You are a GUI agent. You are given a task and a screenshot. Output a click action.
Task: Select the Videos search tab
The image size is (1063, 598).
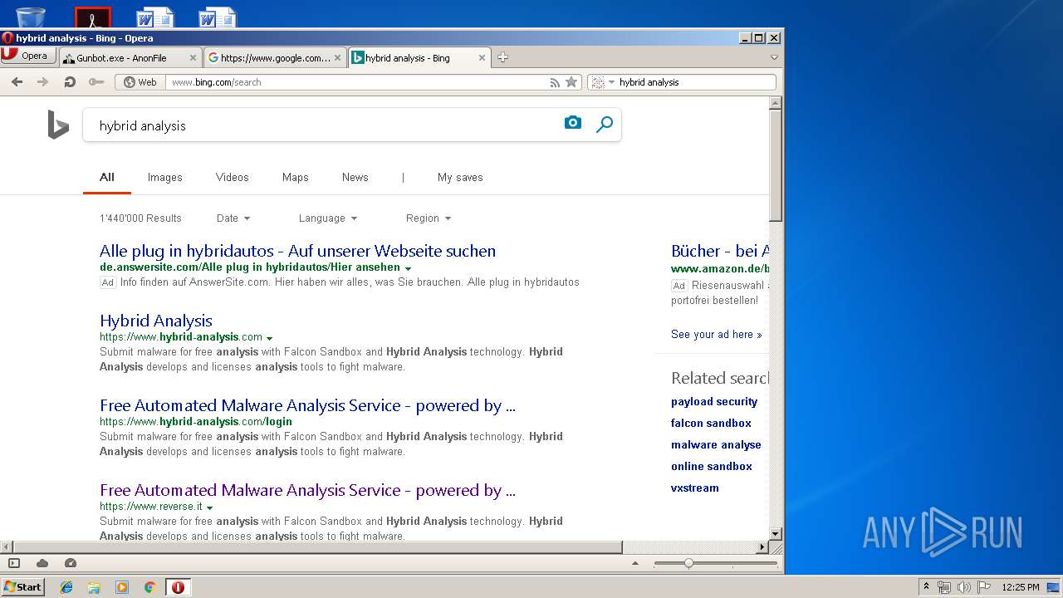(233, 177)
